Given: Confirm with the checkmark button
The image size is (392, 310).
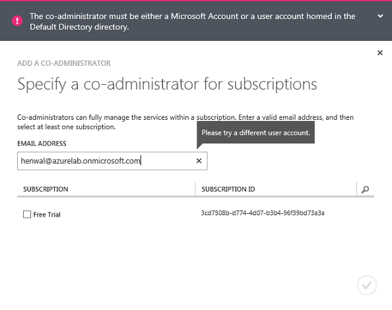Looking at the screenshot, I should click(x=367, y=285).
